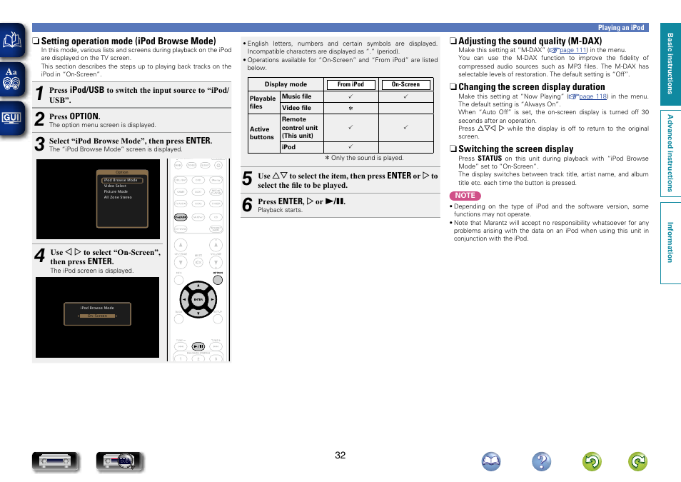Click the front panel receiver icon
The height and width of the screenshot is (482, 681).
pos(55,461)
